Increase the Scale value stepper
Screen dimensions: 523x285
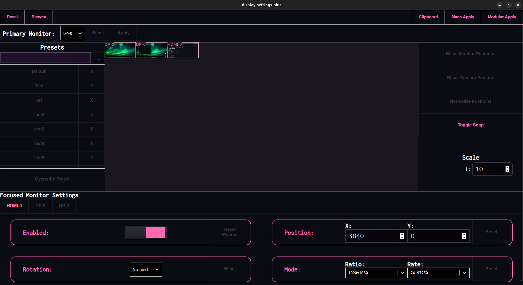tap(507, 167)
